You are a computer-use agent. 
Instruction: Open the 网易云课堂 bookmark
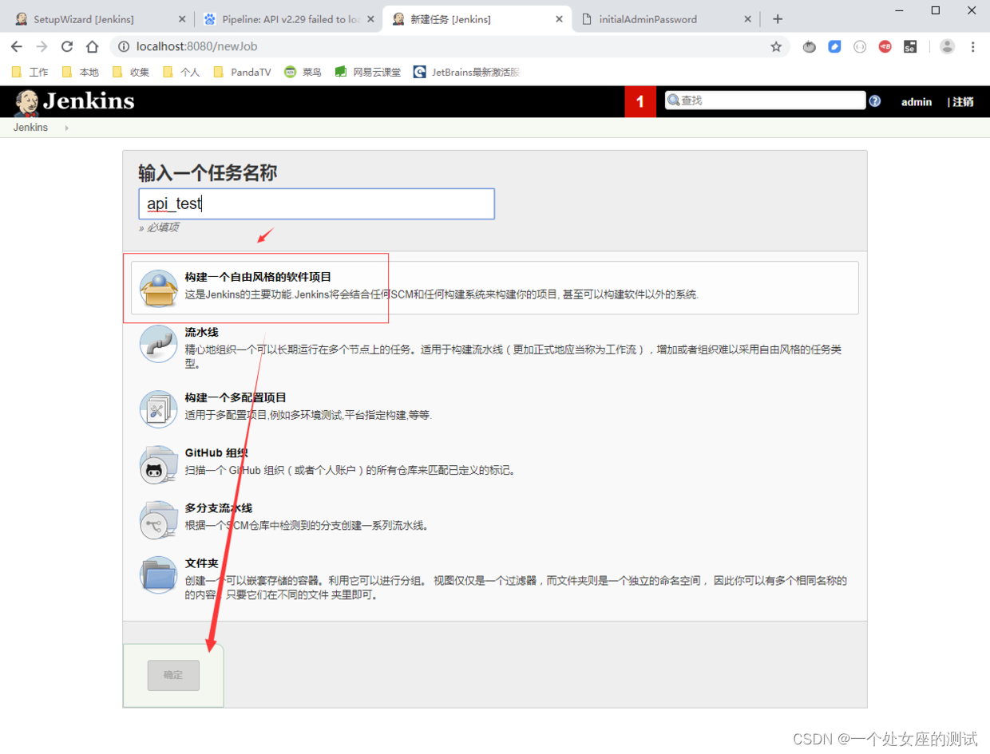[367, 72]
